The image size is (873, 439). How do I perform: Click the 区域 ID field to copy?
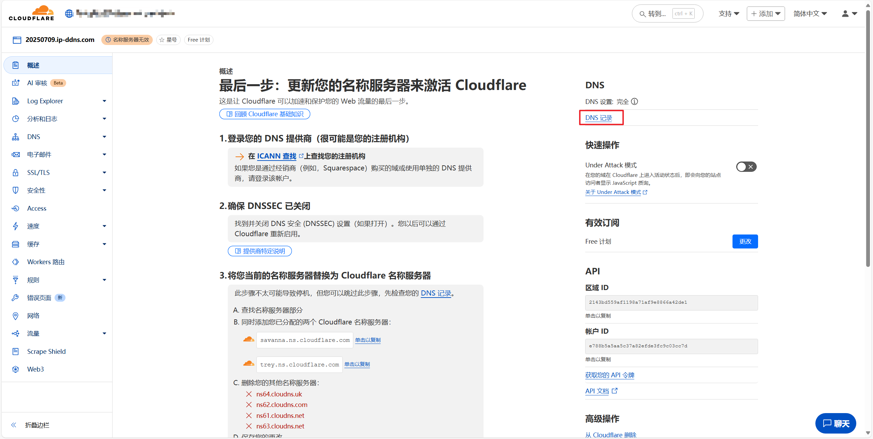(671, 303)
